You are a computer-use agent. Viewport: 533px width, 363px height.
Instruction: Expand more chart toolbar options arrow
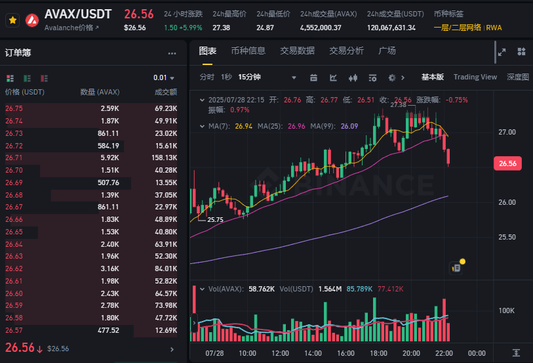point(403,78)
